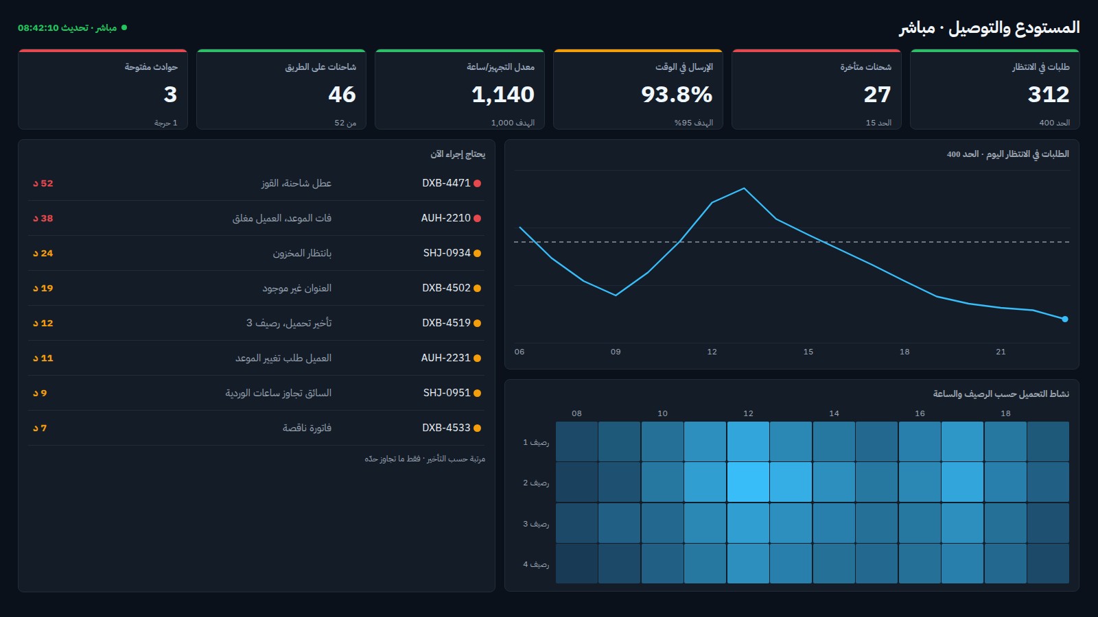Viewport: 1098px width, 617px height.
Task: Click the heatmap cell for dock 1 at 08
Action: [x=576, y=441]
